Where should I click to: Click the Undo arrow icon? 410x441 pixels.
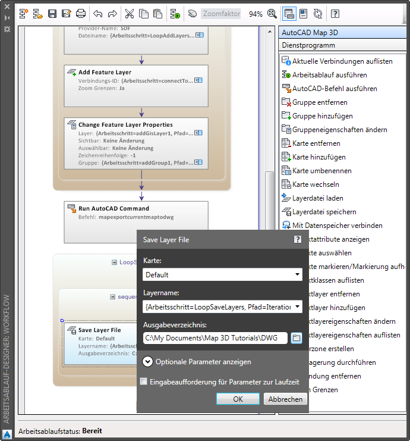click(x=97, y=14)
